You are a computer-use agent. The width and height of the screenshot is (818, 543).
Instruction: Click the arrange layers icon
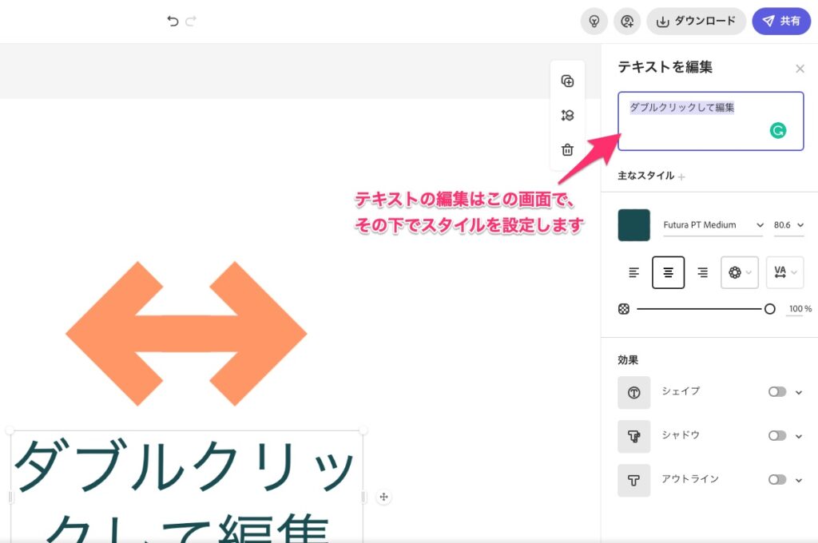[567, 115]
